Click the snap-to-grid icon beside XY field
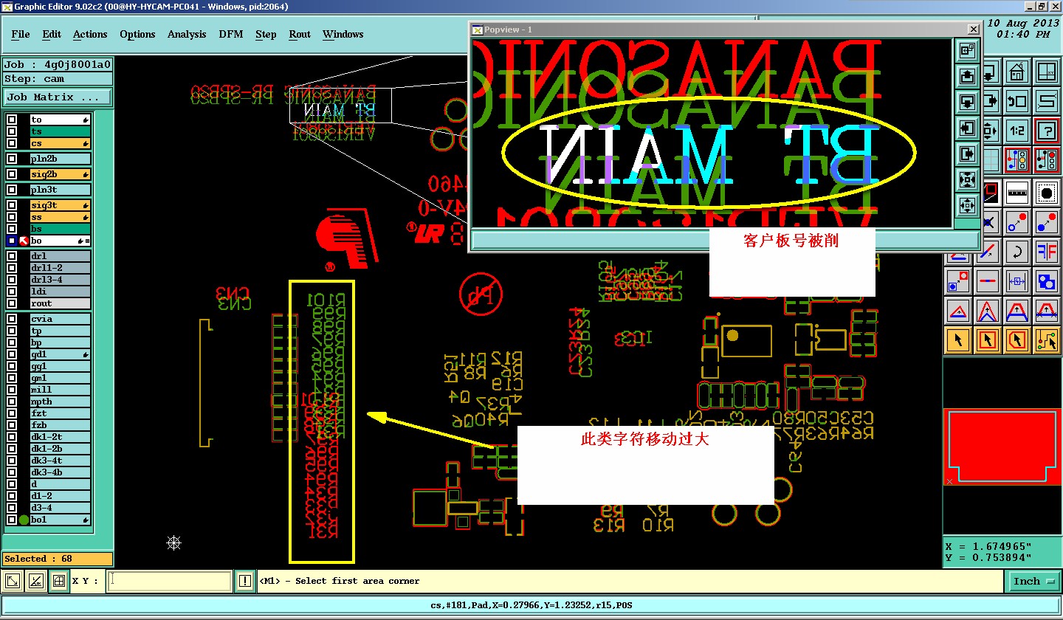Image resolution: width=1063 pixels, height=620 pixels. [59, 581]
